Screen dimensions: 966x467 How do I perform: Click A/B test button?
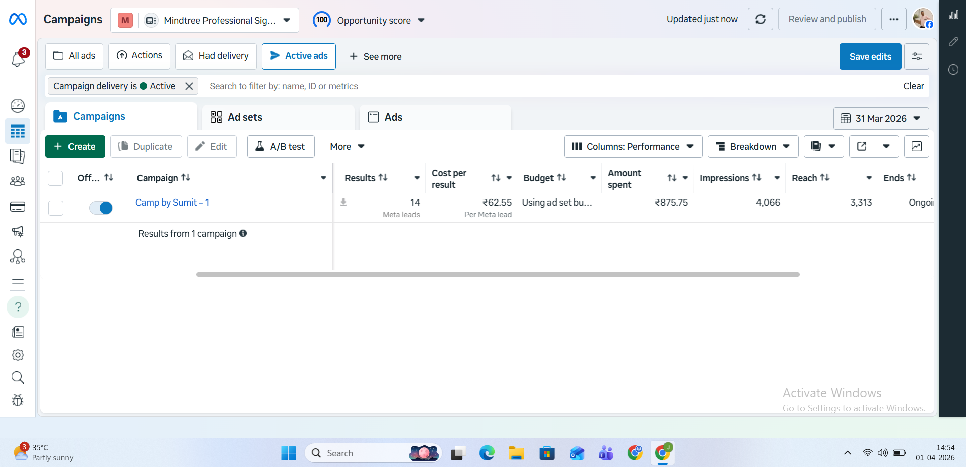click(281, 146)
